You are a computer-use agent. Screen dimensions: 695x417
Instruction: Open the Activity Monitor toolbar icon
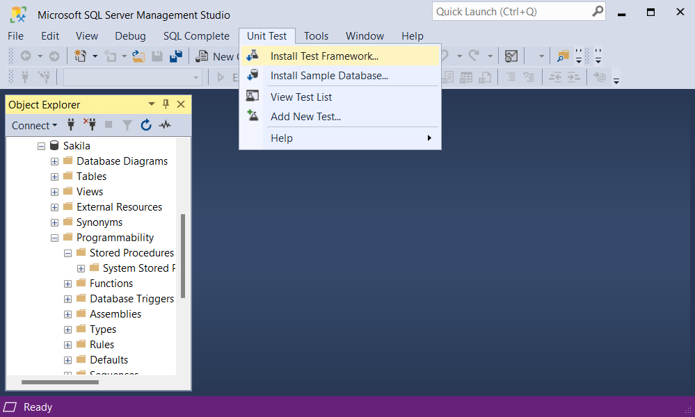[x=511, y=56]
